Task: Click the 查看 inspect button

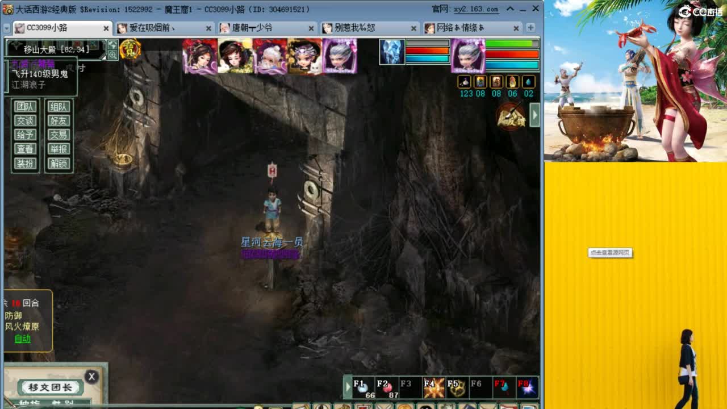Action: pyautogui.click(x=26, y=149)
